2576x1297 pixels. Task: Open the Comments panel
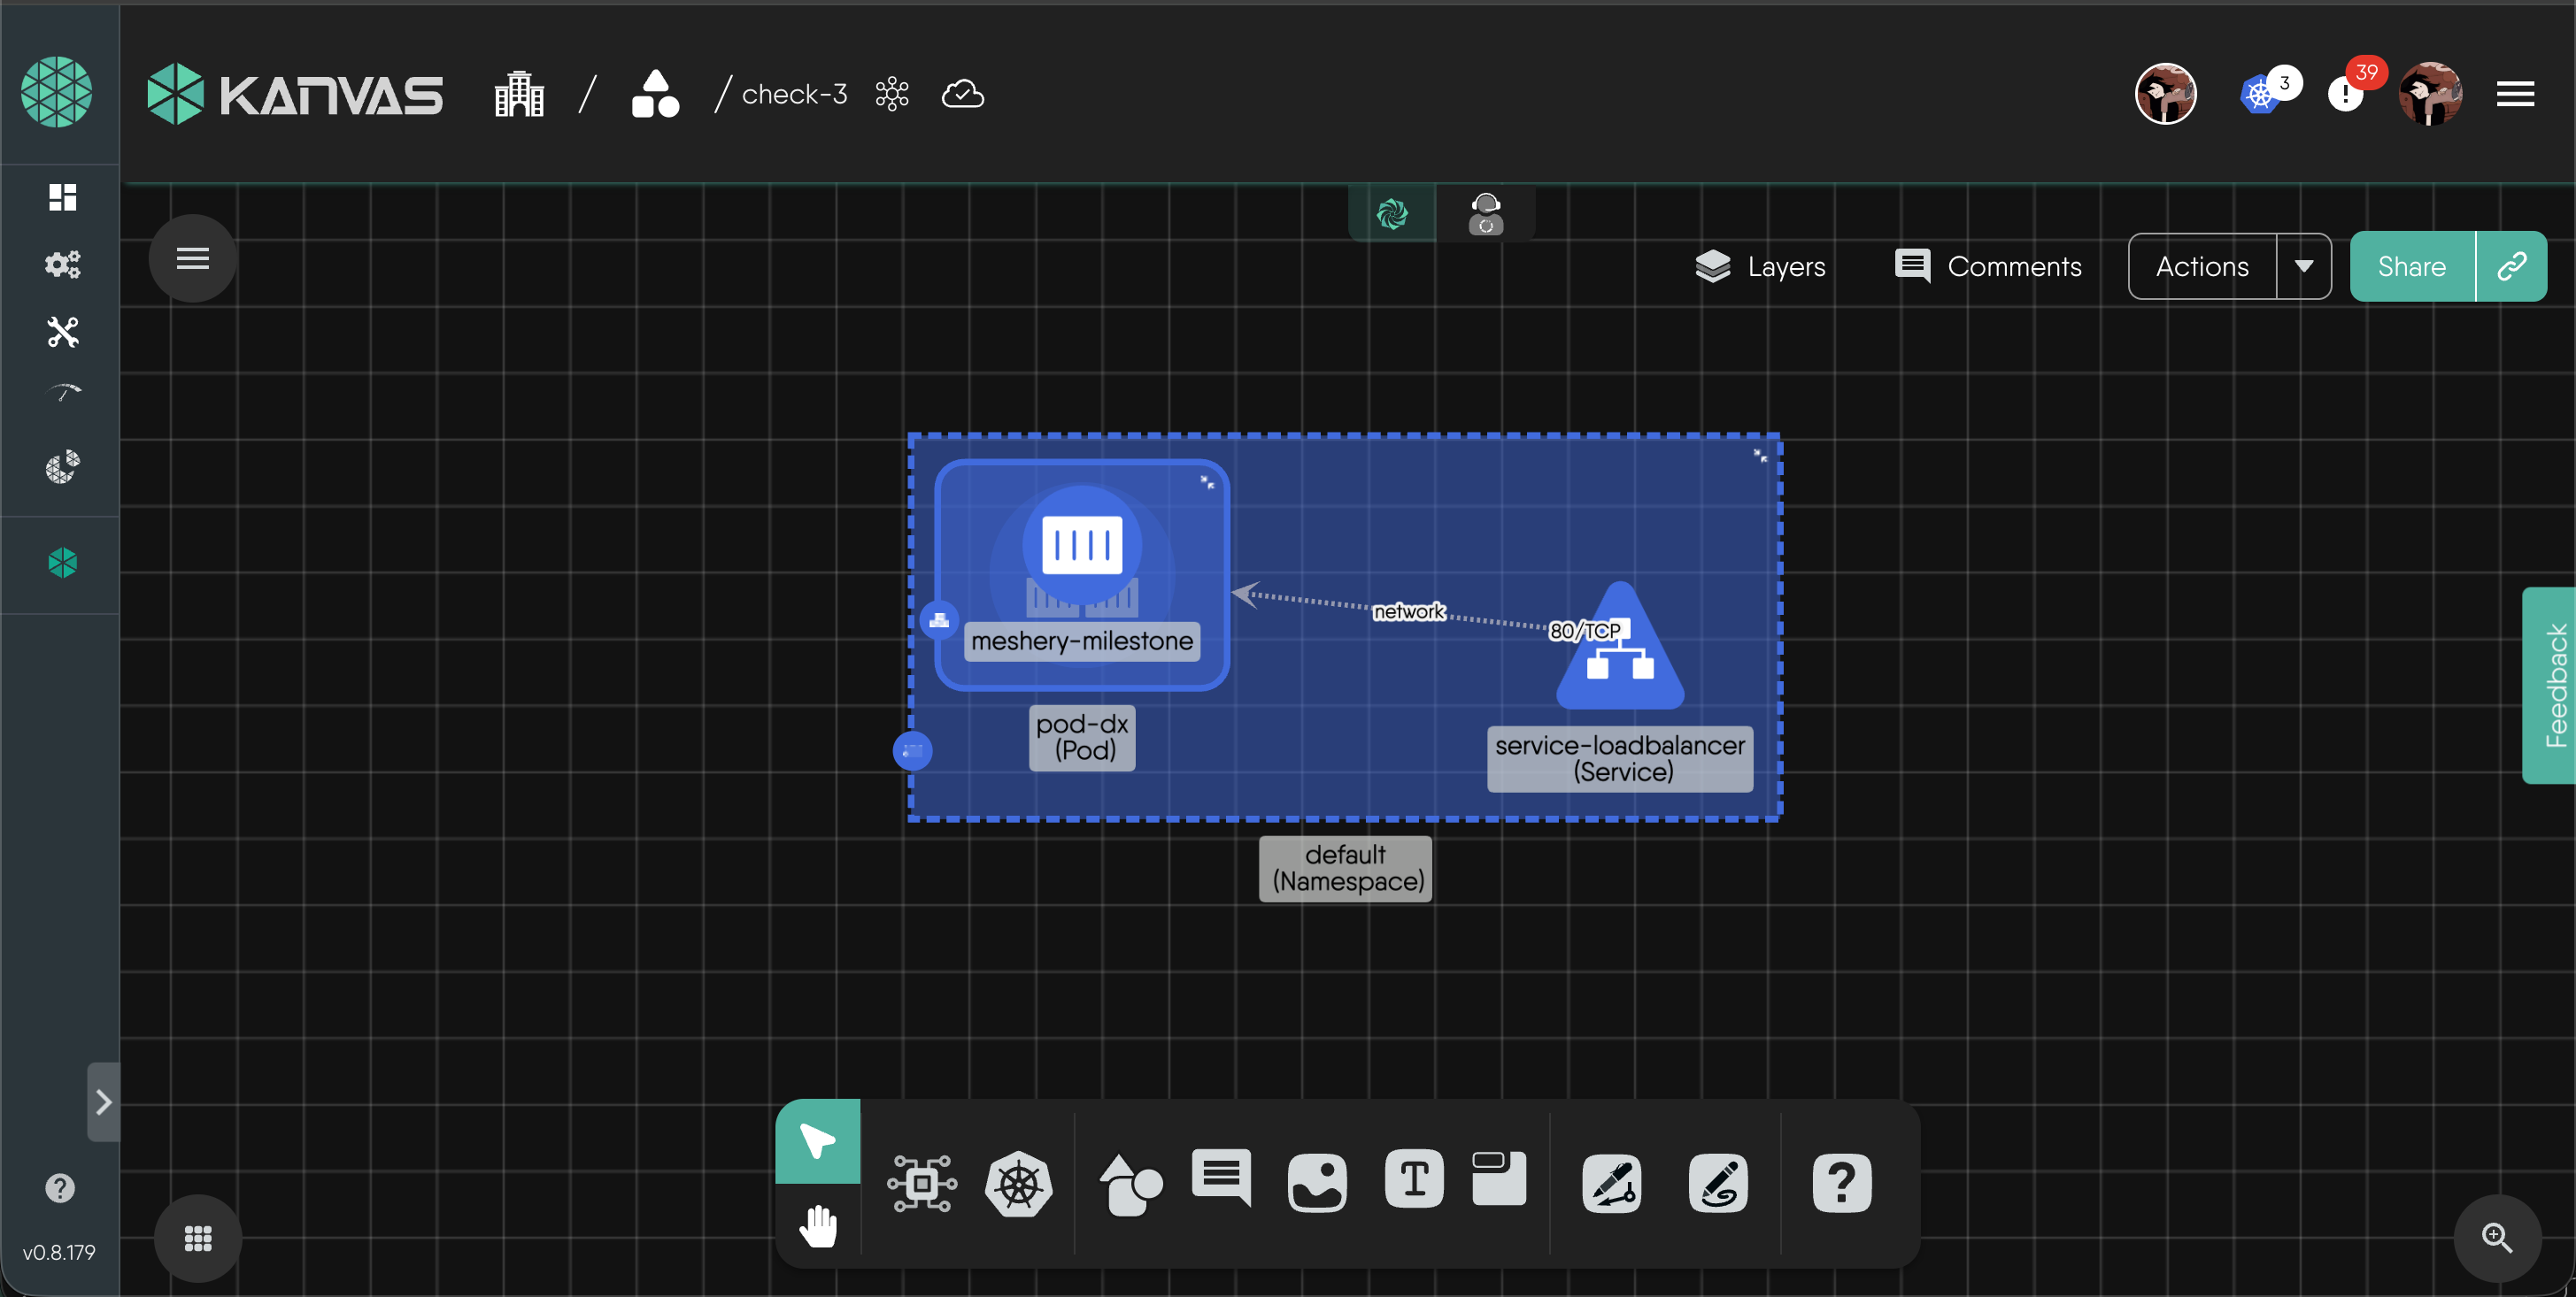coord(1988,265)
